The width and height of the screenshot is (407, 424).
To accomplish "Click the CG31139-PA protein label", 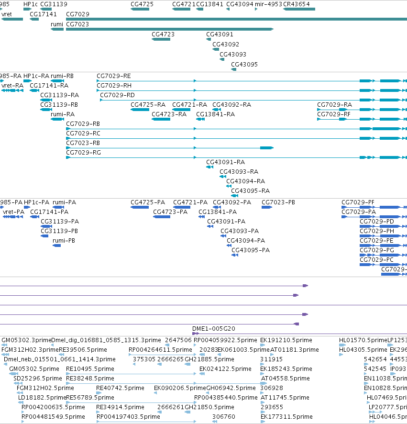I will (x=60, y=222).
